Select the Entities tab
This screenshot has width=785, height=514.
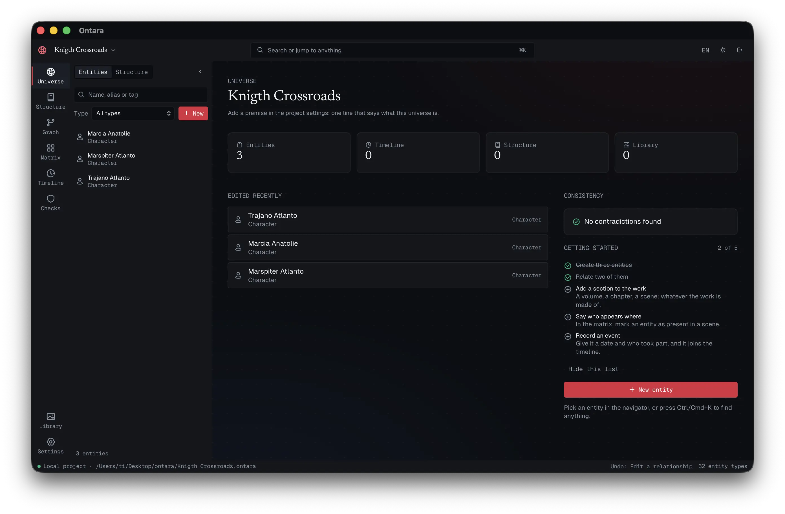tap(93, 72)
